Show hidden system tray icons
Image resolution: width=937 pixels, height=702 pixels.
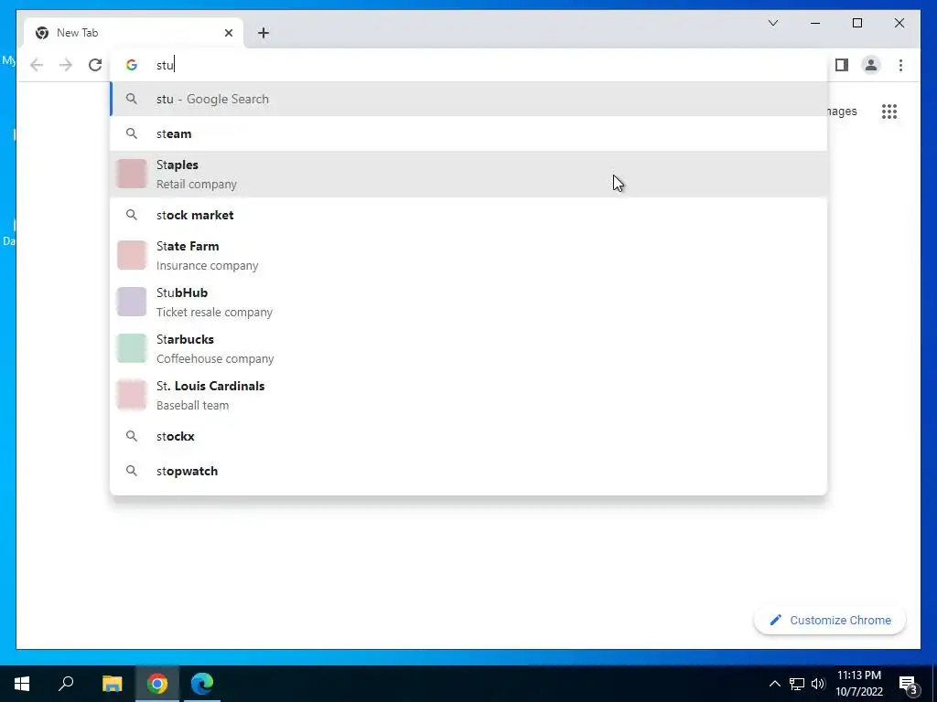(774, 684)
